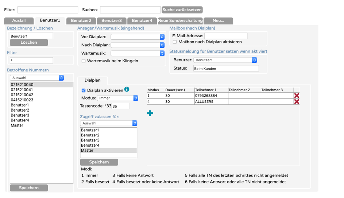Viewport: 344px width, 198px height.
Task: Click the Dauer cell in ALLUSERS row
Action: 179,101
